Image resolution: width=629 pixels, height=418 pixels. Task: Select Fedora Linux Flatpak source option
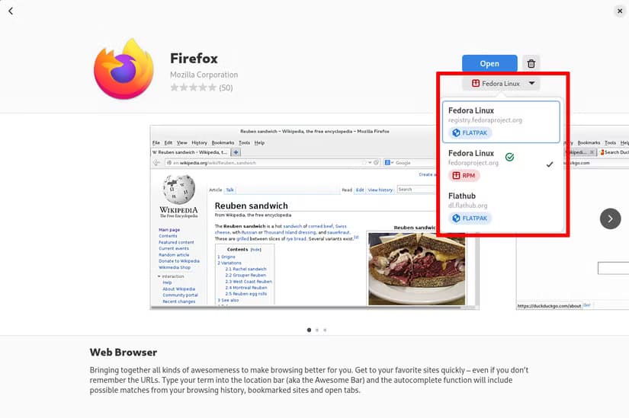click(x=501, y=122)
